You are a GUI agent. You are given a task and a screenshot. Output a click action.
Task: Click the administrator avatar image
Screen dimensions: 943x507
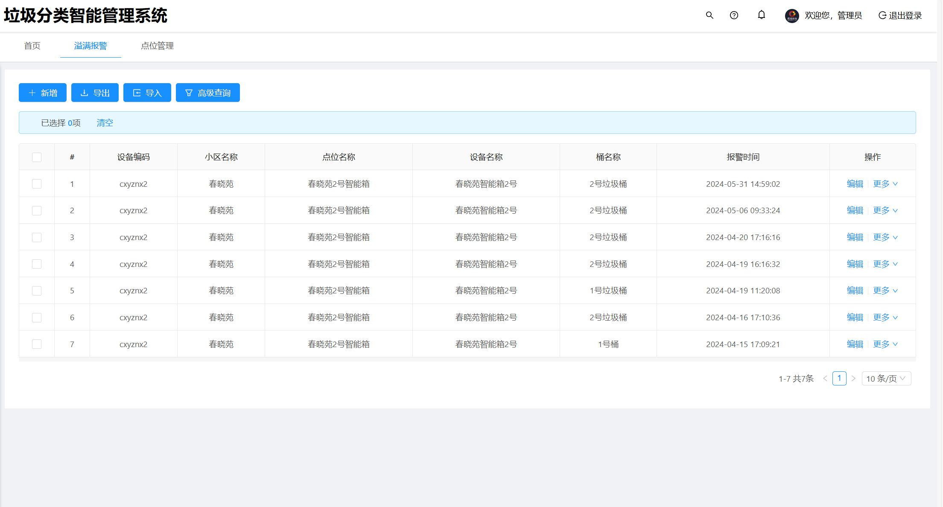coord(792,16)
